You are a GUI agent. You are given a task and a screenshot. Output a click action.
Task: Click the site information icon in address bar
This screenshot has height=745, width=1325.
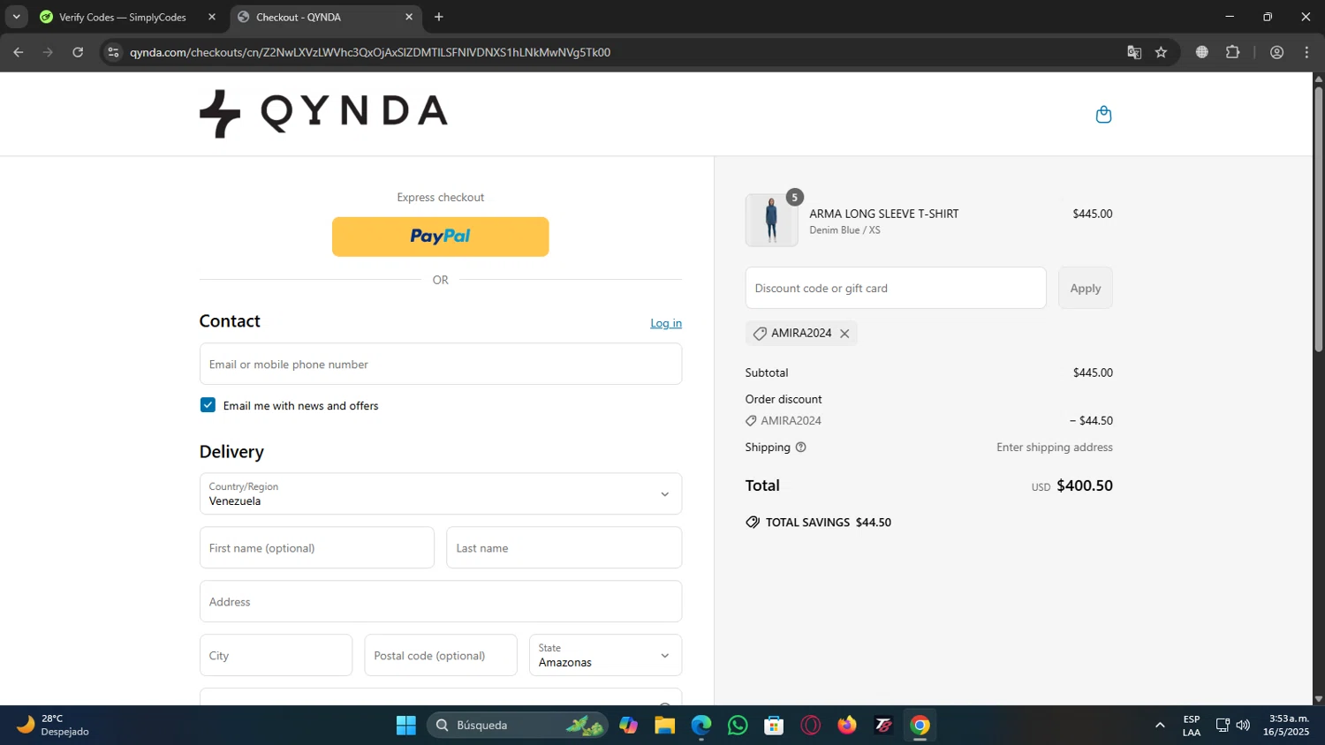coord(113,52)
